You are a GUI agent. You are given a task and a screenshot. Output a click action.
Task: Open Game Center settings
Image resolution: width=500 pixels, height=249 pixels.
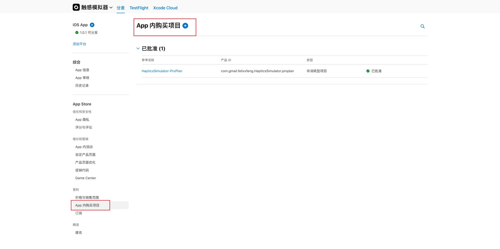tap(85, 178)
